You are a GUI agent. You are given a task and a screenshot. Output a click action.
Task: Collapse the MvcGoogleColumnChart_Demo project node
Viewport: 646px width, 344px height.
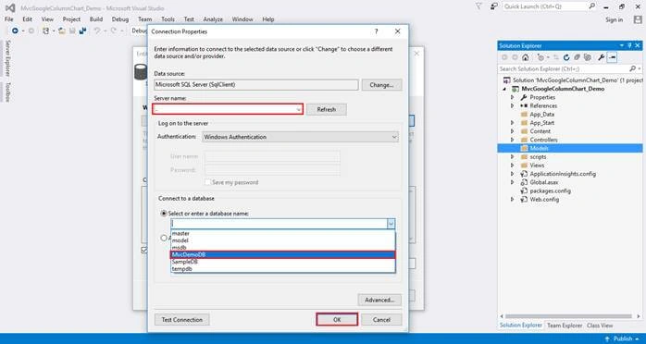coord(504,89)
